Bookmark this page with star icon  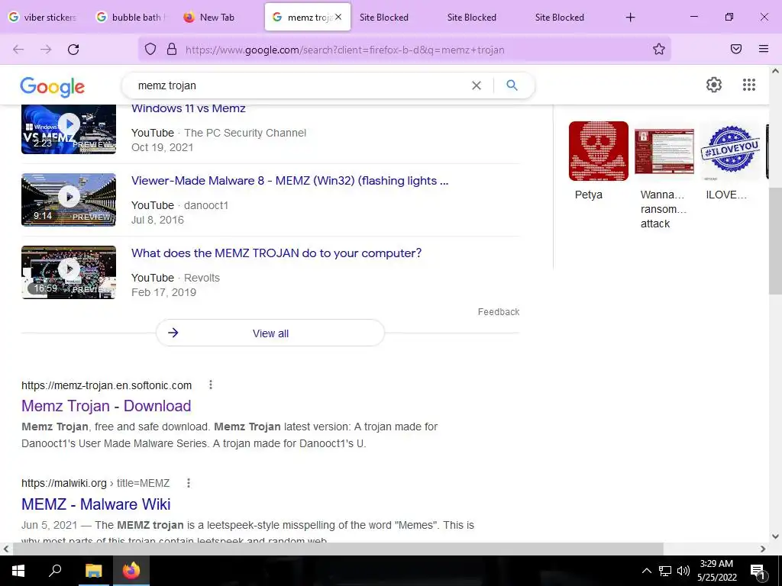pyautogui.click(x=659, y=49)
